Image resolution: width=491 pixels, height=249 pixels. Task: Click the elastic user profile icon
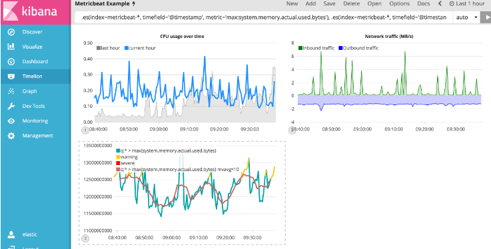click(x=11, y=234)
